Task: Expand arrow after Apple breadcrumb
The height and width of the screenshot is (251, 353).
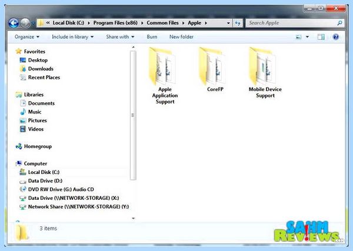Action: [206, 23]
